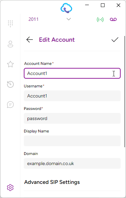Open the dialpad from the sidebar
The width and height of the screenshot is (126, 198).
pyautogui.click(x=10, y=24)
